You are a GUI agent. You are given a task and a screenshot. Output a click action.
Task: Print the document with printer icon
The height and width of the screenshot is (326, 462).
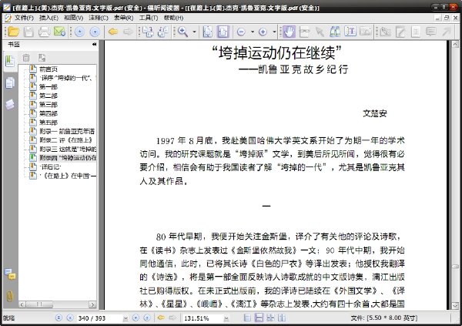[44, 32]
